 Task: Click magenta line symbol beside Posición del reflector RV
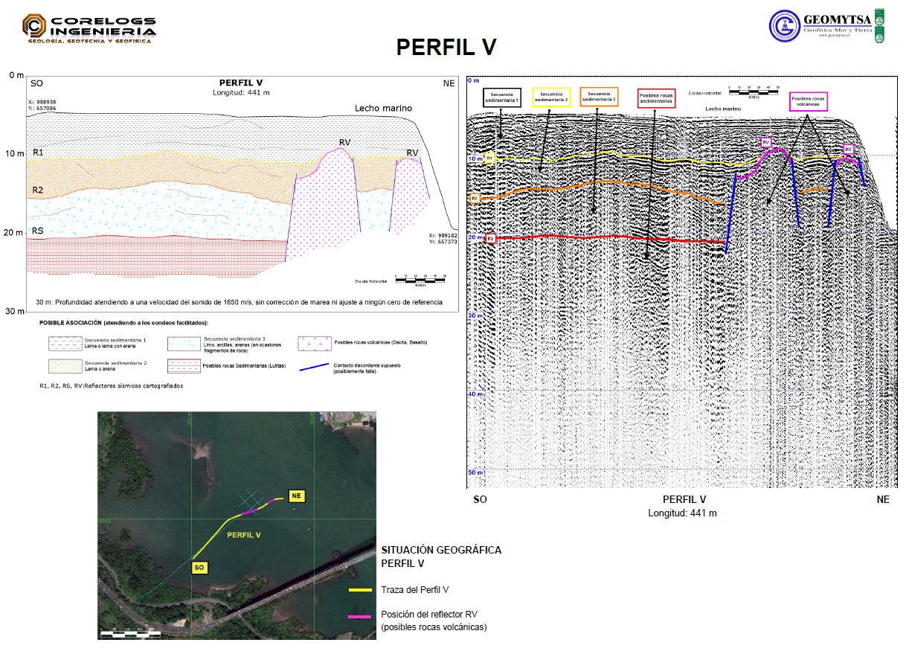coord(360,616)
